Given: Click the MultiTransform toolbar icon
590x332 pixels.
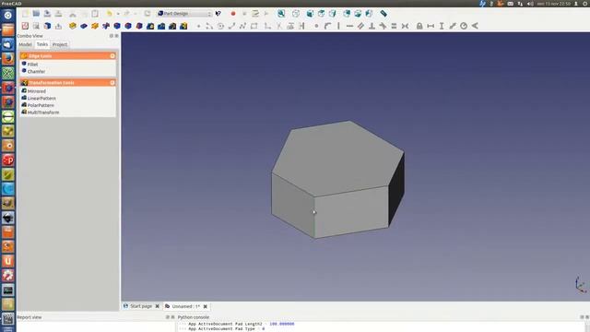Looking at the screenshot, I should [x=183, y=26].
